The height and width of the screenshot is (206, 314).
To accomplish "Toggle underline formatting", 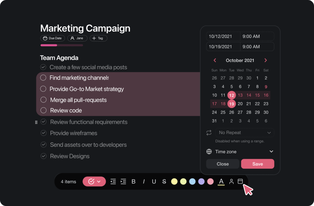I will [x=154, y=181].
